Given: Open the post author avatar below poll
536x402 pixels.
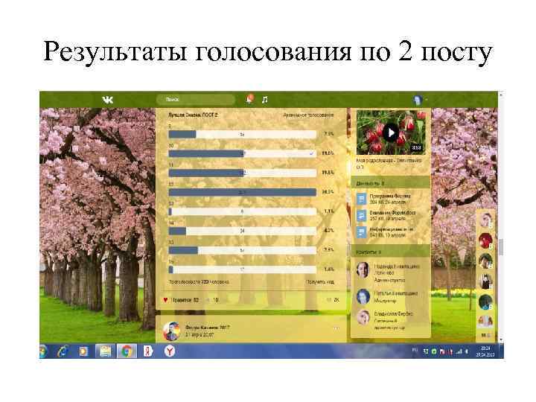Looking at the screenshot, I should 172,331.
